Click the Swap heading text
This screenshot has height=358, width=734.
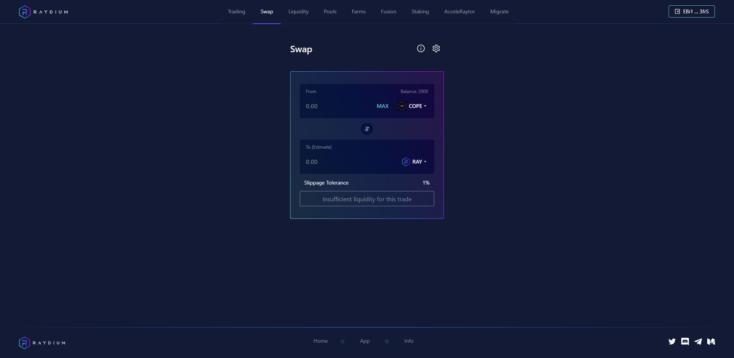point(301,49)
